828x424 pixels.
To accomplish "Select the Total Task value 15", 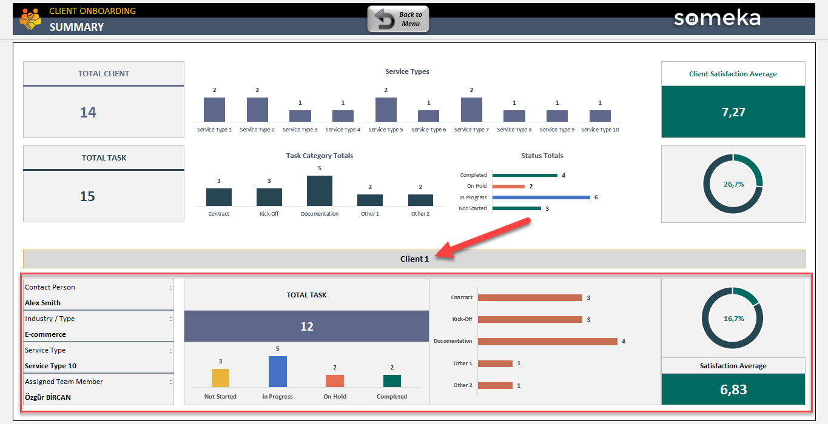I will click(88, 196).
